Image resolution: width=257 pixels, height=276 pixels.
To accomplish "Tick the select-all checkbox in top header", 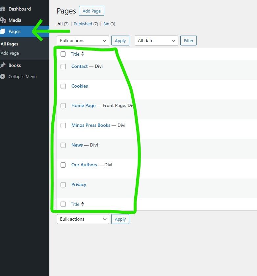I will (63, 54).
